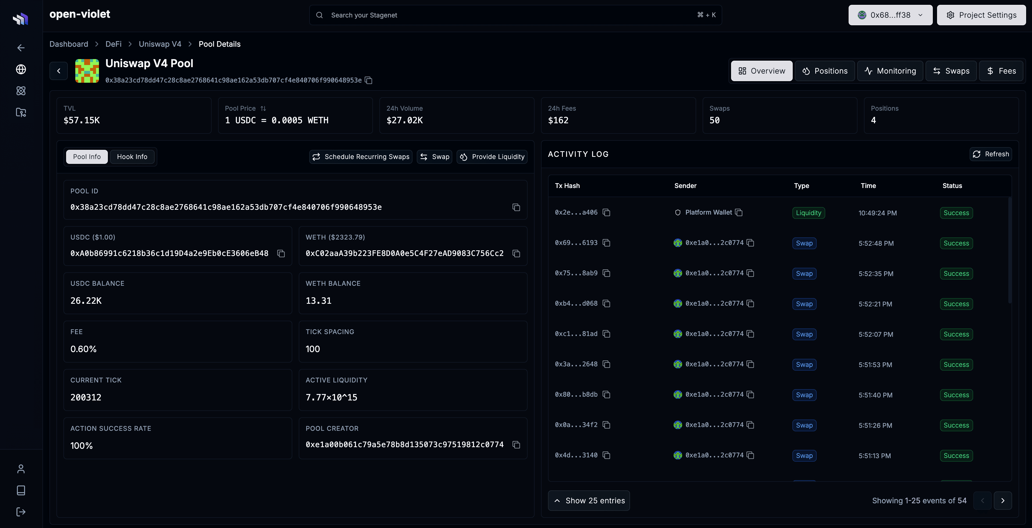Collapse the Show 25 entries selector

pyautogui.click(x=589, y=500)
